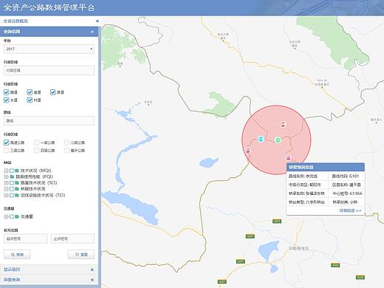Click the green marker inside the red circle
Image resolution: width=384 pixels, height=288 pixels.
(x=278, y=140)
